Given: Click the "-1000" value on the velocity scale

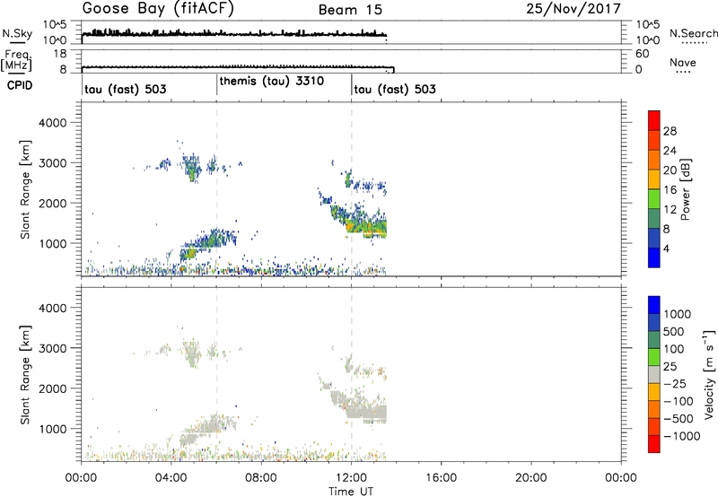Looking at the screenshot, I should point(682,436).
